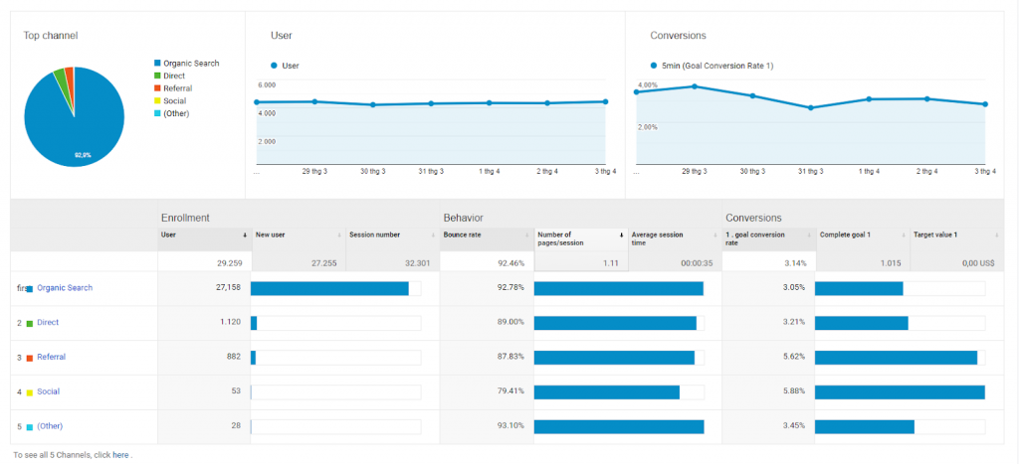
Task: Click User chart data point at 2 thg 4
Action: [547, 102]
